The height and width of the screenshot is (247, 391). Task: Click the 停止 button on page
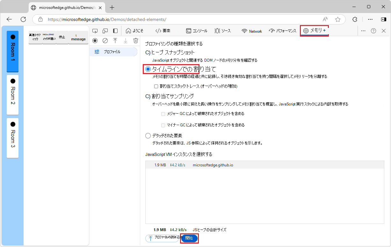point(62,37)
